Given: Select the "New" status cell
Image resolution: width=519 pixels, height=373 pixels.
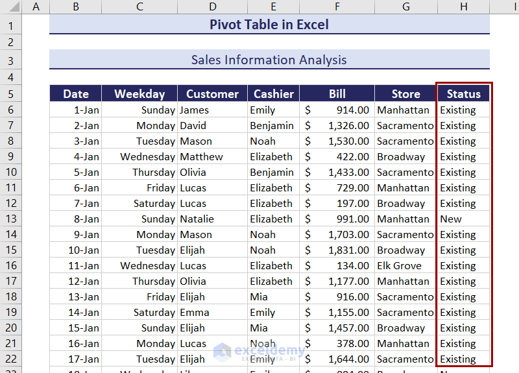Looking at the screenshot, I should tap(463, 219).
